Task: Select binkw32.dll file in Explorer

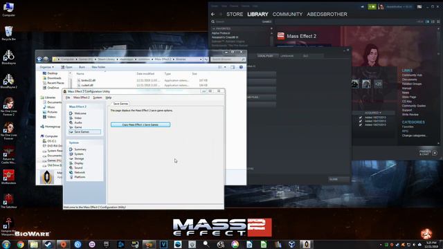Action: 88,80
